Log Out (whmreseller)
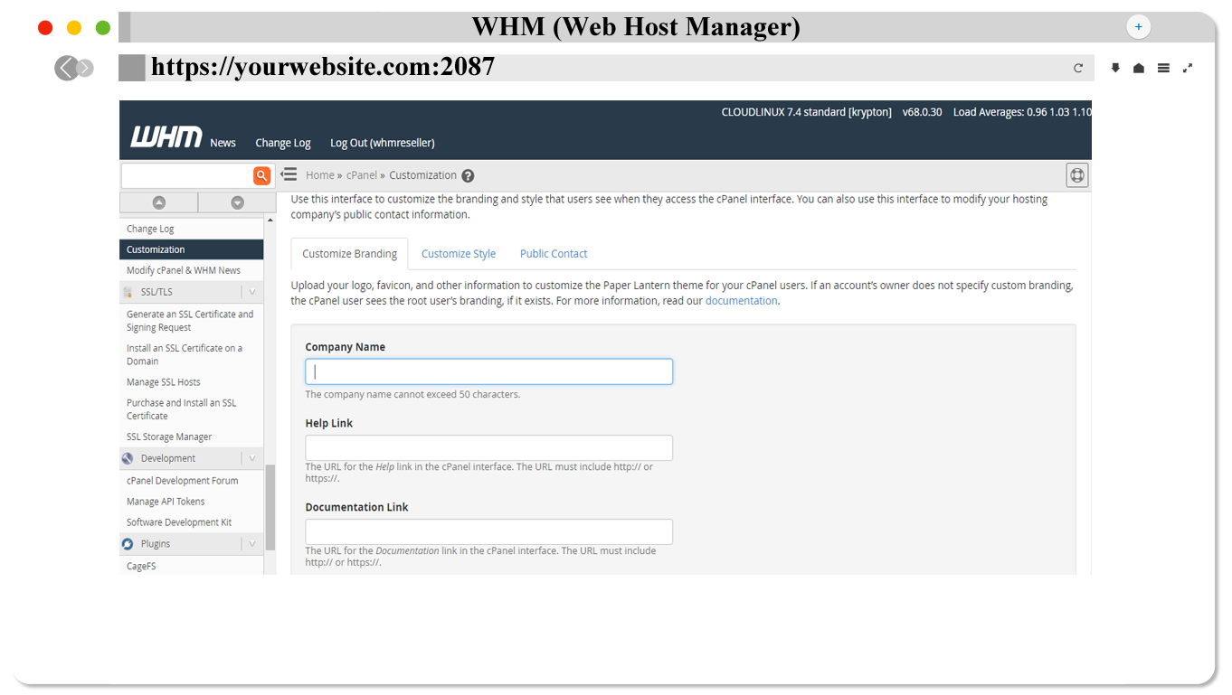The width and height of the screenshot is (1232, 695). [383, 143]
